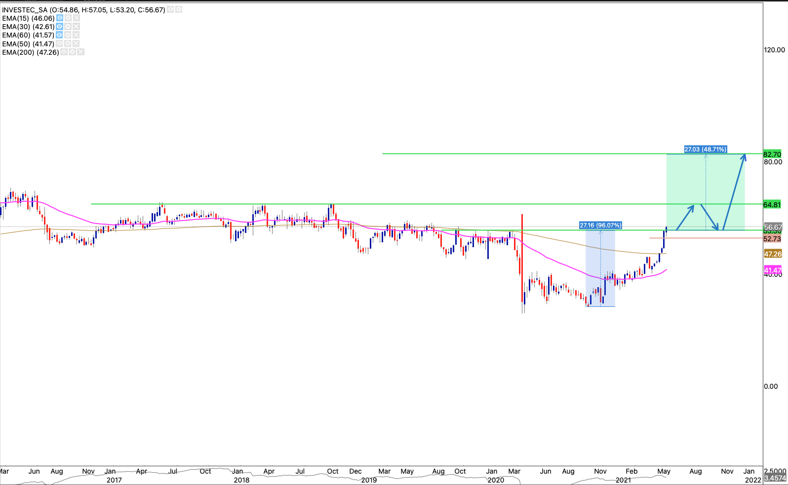Remove the EMA(15) indicator with X
This screenshot has height=485, width=788.
pyautogui.click(x=77, y=18)
